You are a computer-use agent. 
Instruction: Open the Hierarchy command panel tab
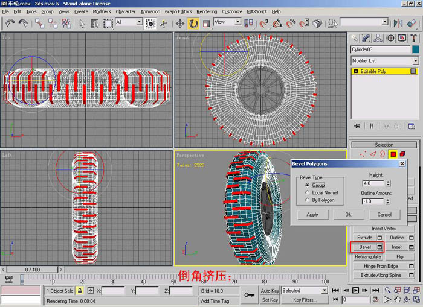click(378, 38)
